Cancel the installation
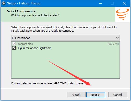Image resolution: width=131 pixels, height=101 pixels. pyautogui.click(x=118, y=95)
